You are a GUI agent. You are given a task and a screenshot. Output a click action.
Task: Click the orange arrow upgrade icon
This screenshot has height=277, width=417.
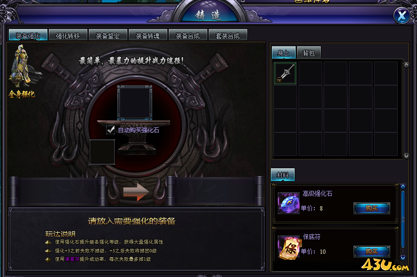point(136,192)
